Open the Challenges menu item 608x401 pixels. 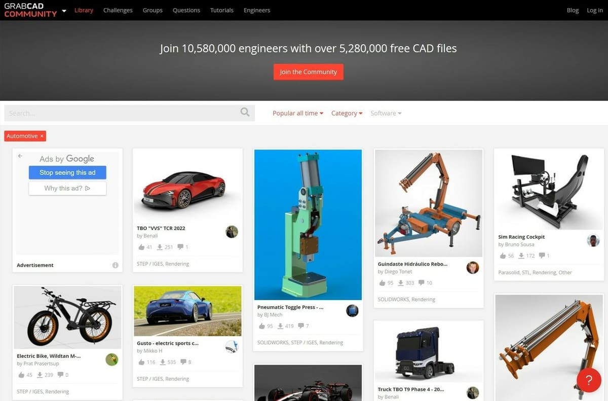118,10
